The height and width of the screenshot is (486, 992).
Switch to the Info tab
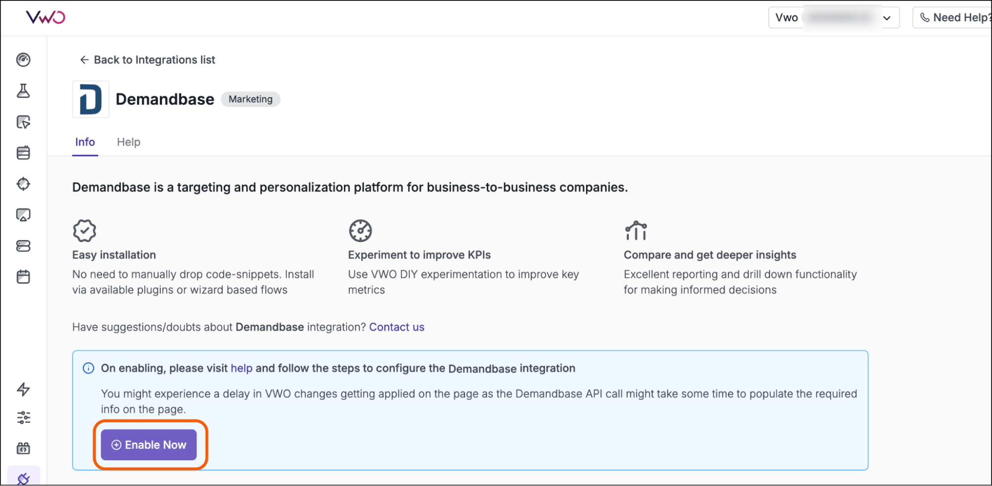tap(85, 142)
